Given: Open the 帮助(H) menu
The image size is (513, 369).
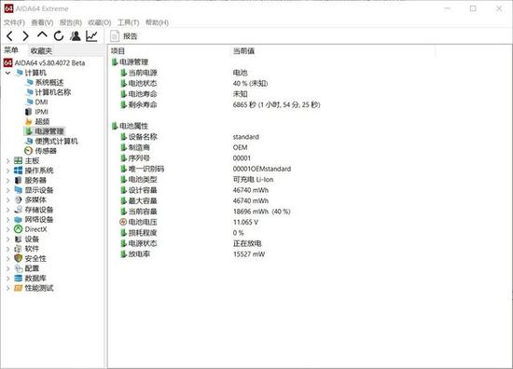Looking at the screenshot, I should tap(157, 22).
